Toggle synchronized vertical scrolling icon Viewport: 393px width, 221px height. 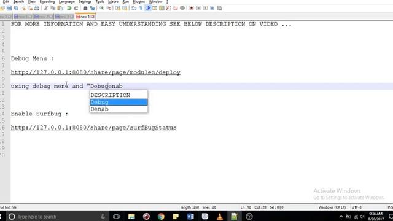click(117, 8)
